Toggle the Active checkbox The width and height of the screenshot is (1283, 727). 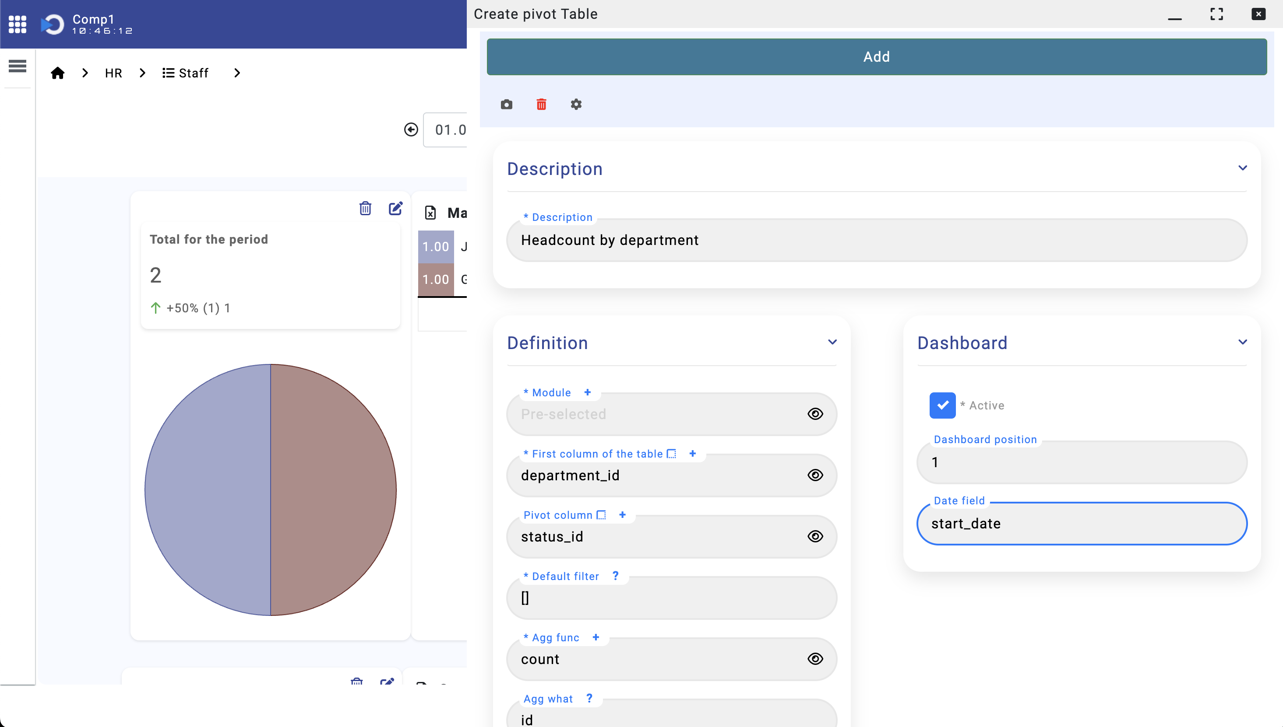point(943,405)
